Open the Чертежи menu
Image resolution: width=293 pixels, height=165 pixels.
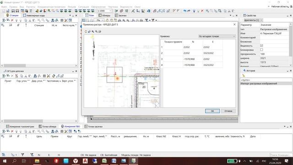pos(113,7)
